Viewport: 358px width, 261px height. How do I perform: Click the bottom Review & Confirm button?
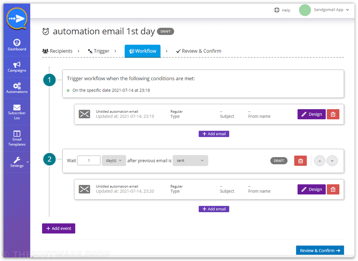point(320,251)
